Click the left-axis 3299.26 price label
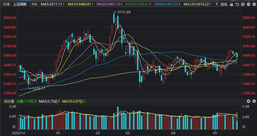 pos(10,93)
